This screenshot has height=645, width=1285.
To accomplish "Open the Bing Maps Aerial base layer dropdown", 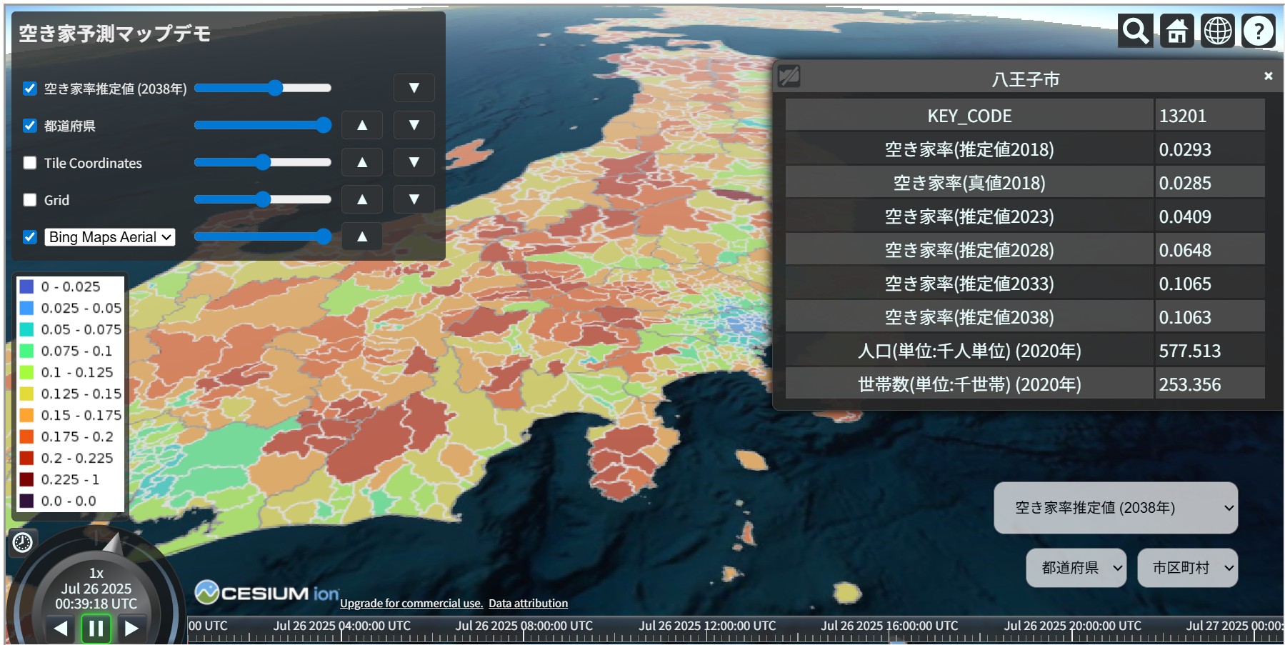I will (x=110, y=237).
